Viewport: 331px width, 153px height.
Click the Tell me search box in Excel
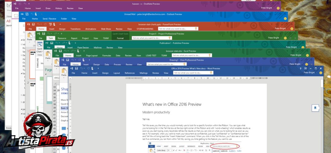tap(192, 55)
